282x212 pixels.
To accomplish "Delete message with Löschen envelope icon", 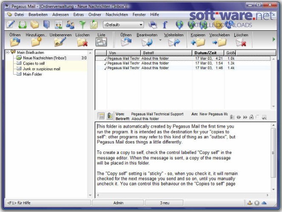I will [x=241, y=43].
